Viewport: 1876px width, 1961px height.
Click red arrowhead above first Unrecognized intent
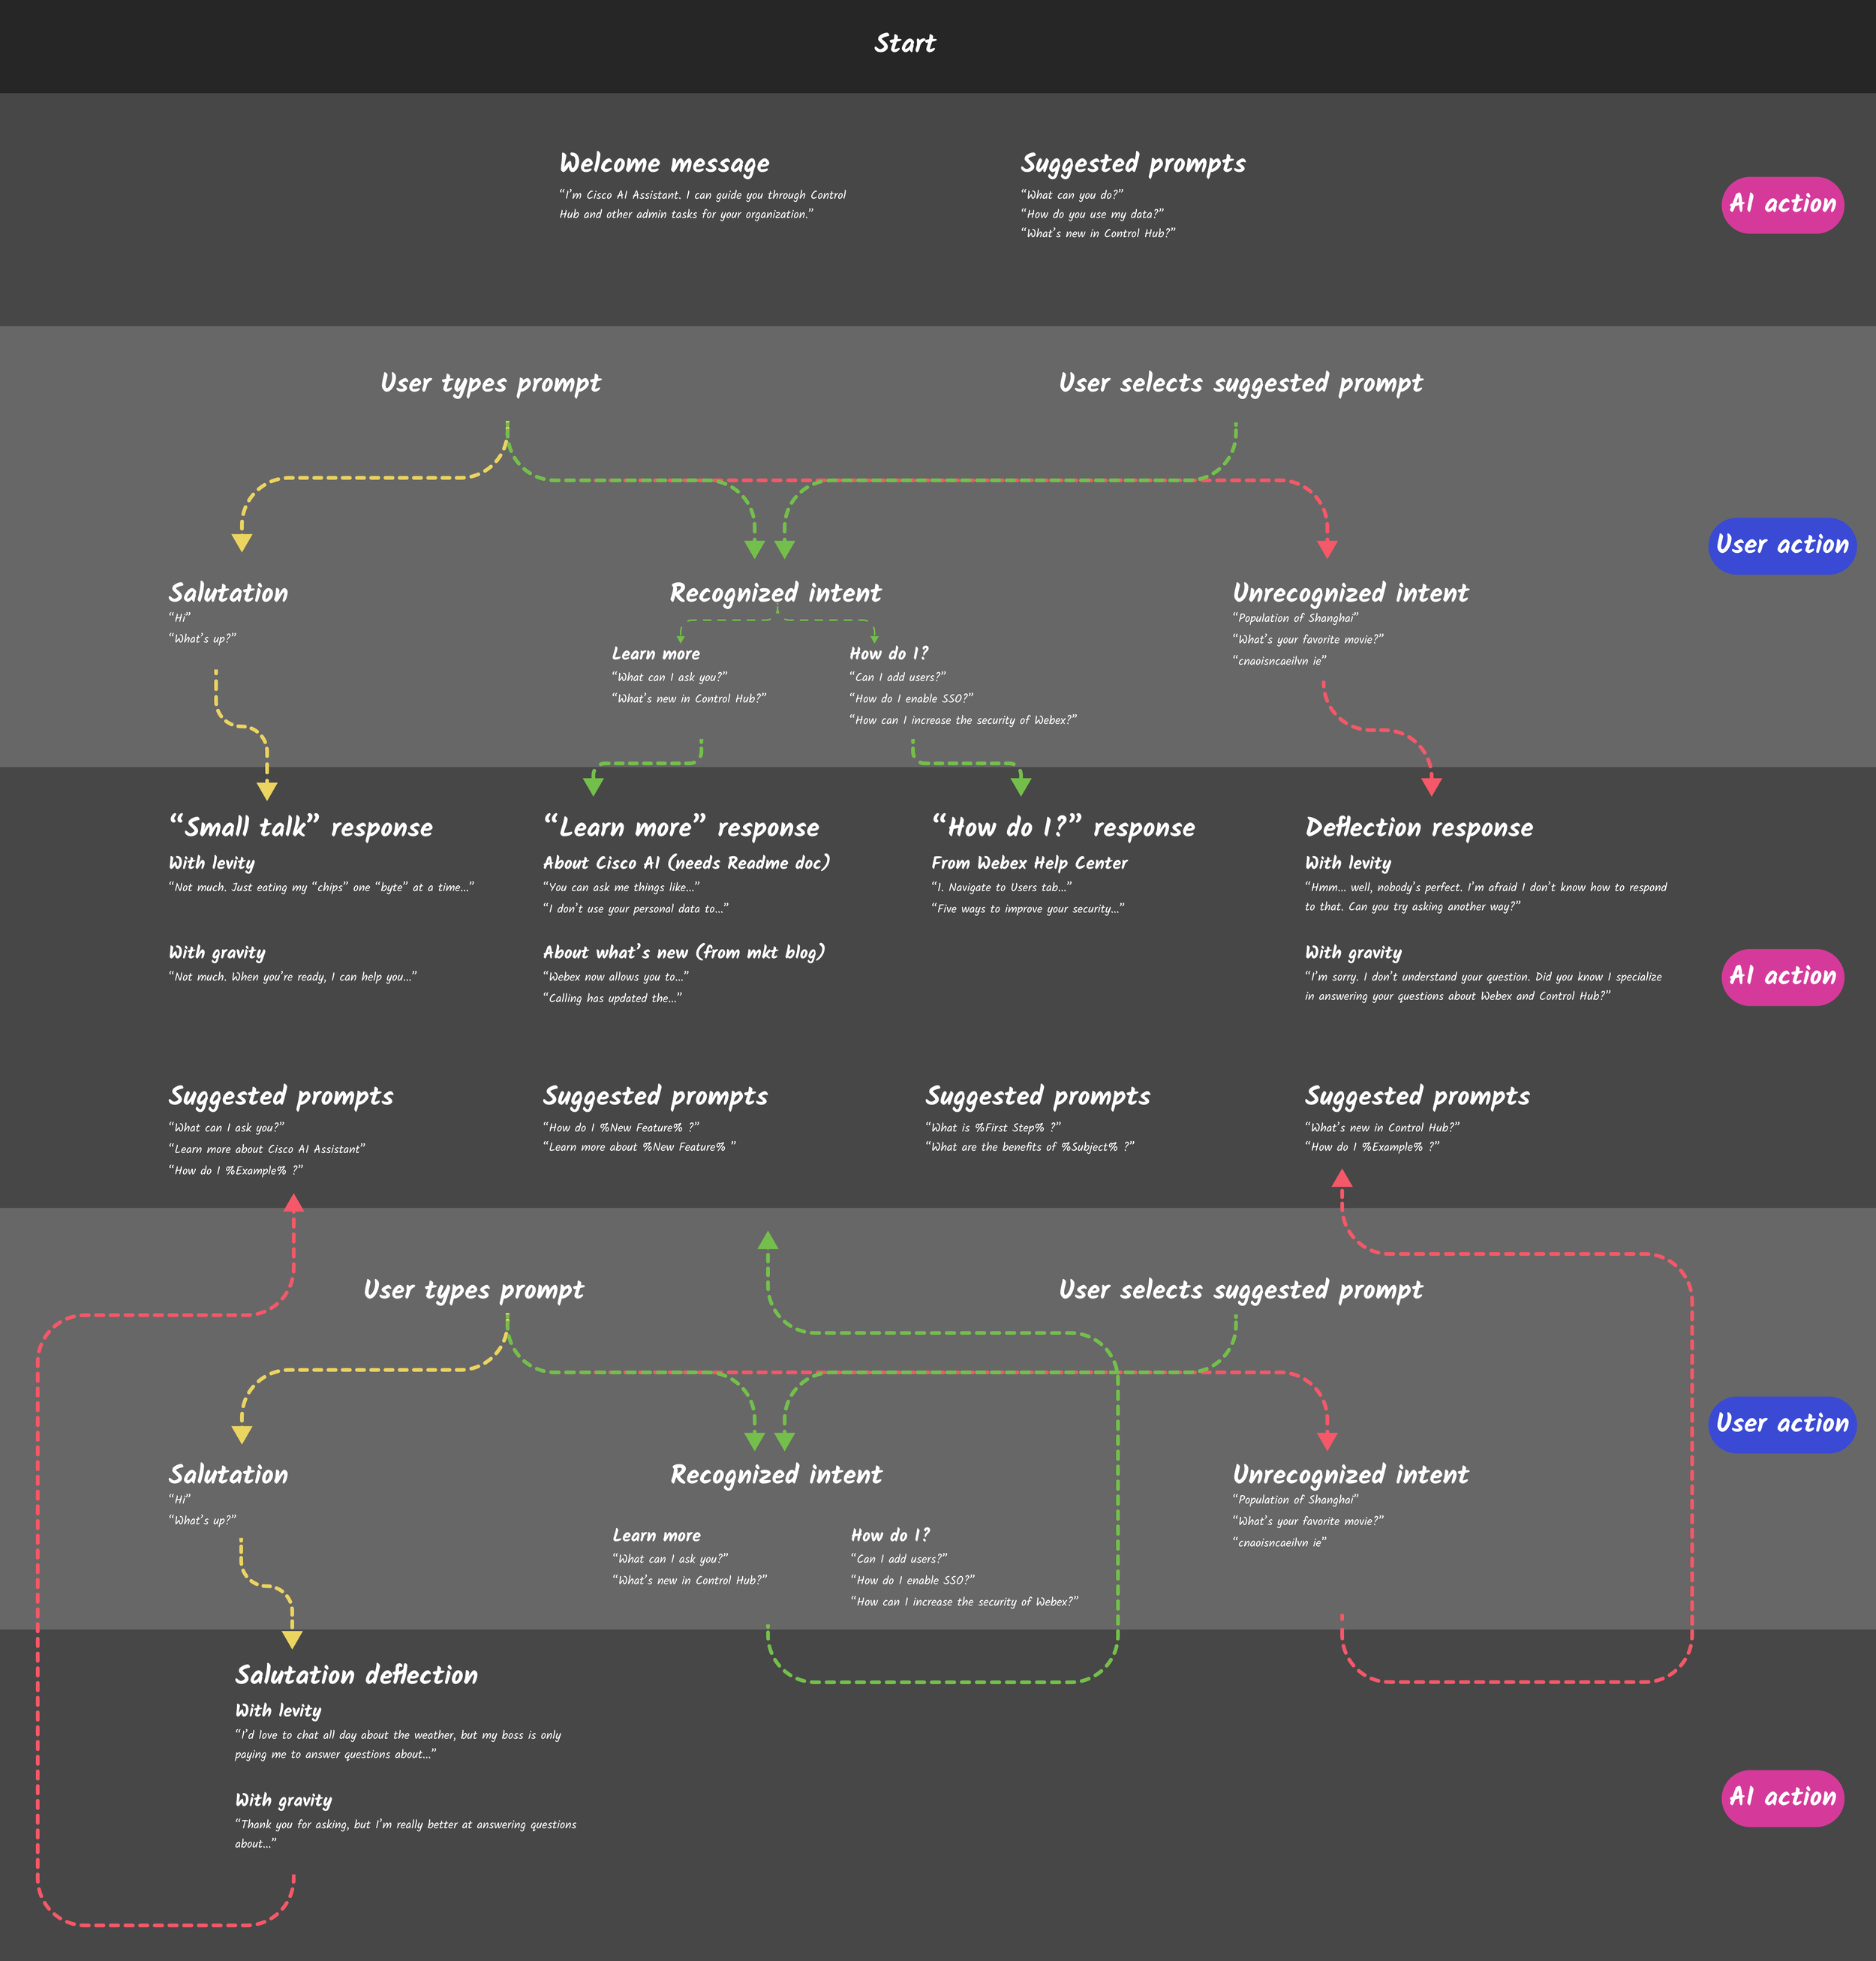click(1327, 548)
